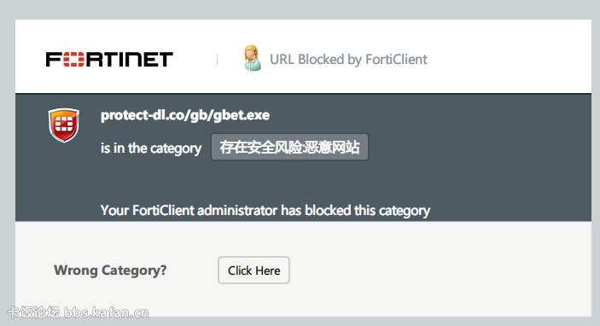Click the red FortiClient shield icon
The width and height of the screenshot is (600, 326).
pyautogui.click(x=64, y=125)
